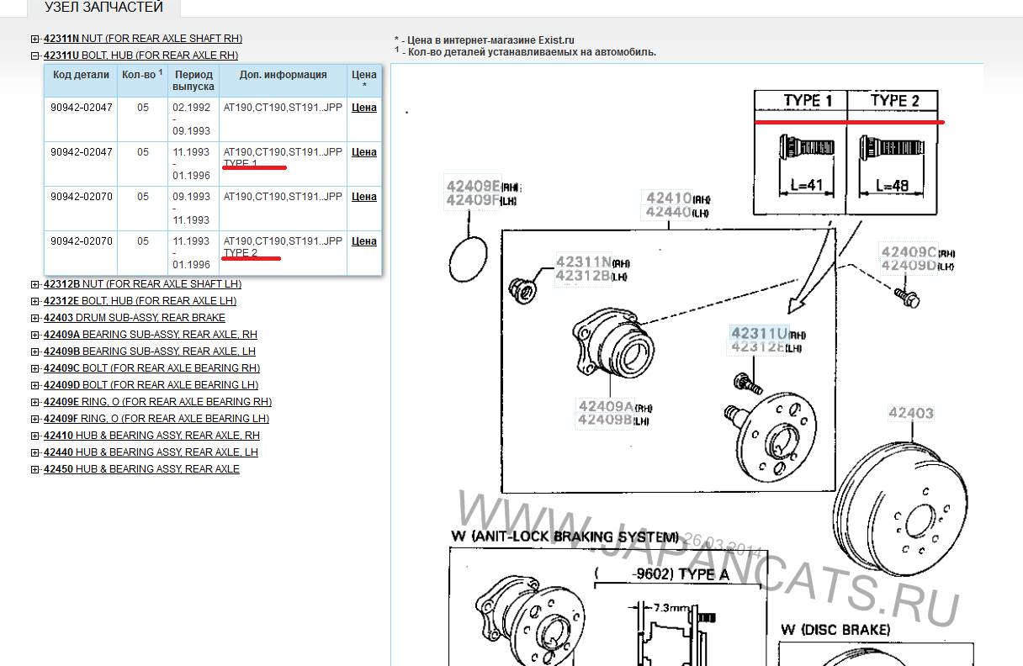Expand the 42311N NUT tree node
Image resolution: width=1023 pixels, height=666 pixels.
click(34, 39)
